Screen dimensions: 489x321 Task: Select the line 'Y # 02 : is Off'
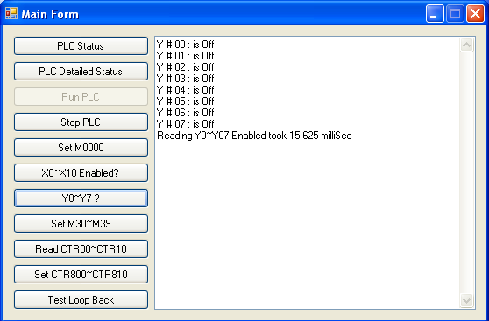click(x=186, y=67)
